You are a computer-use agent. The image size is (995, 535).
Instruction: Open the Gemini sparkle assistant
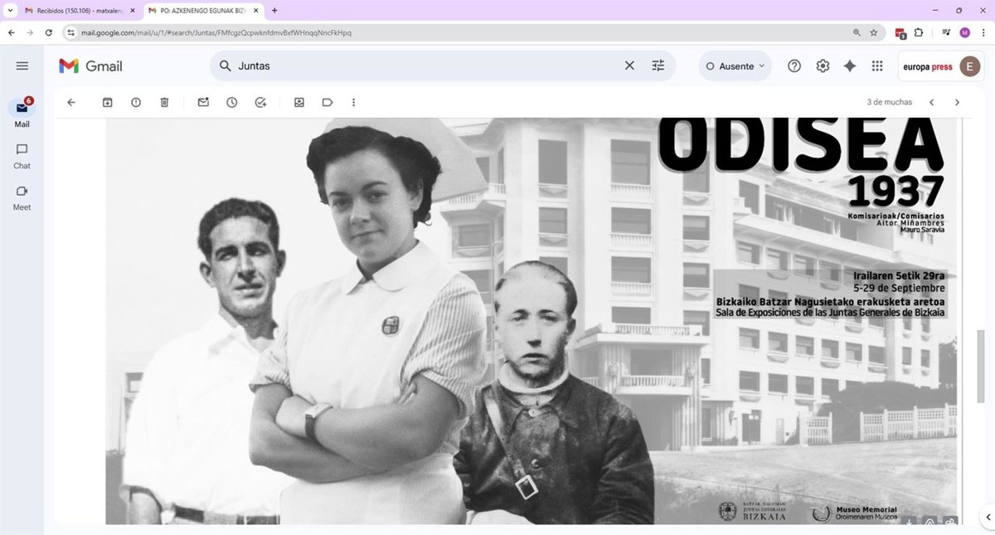point(850,66)
